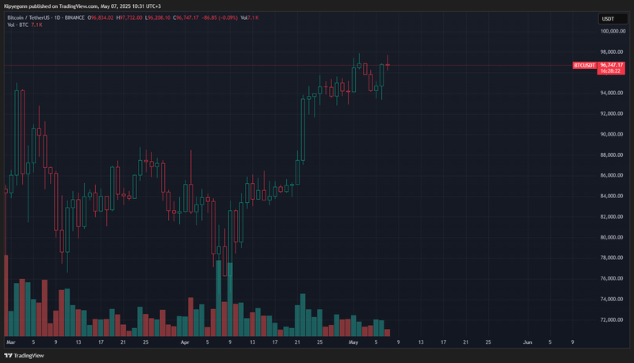Click the 78,000.00 price axis label
This screenshot has width=634, height=363.
pyautogui.click(x=612, y=258)
